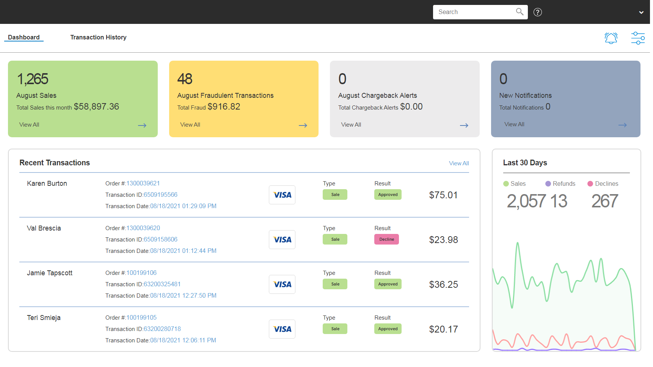The image size is (653, 367).
Task: Open order number 1300039620
Action: click(143, 228)
